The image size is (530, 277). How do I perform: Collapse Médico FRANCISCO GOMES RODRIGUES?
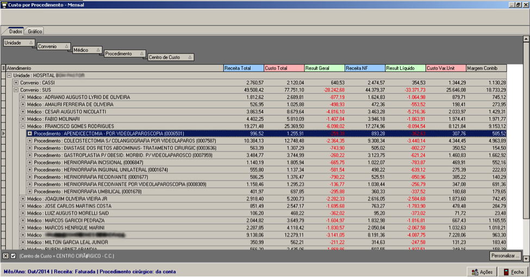[23, 126]
